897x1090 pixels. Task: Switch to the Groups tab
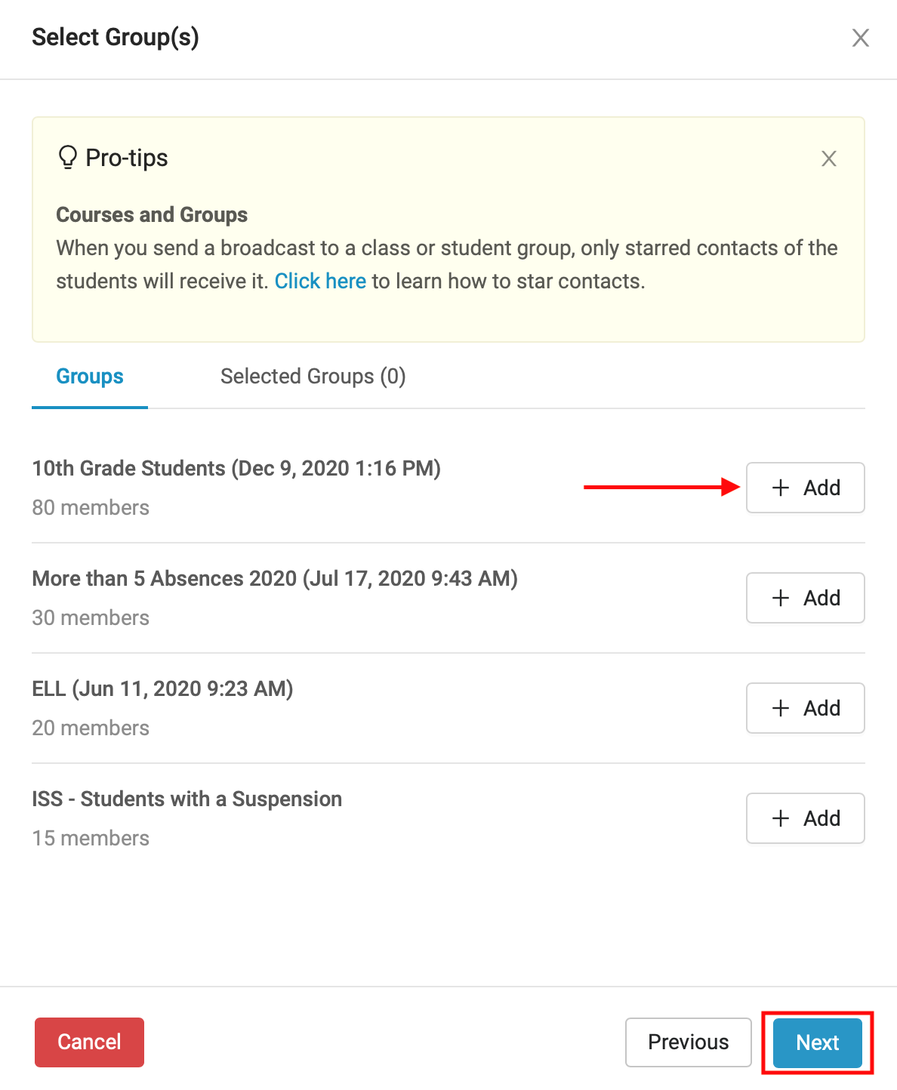coord(90,377)
